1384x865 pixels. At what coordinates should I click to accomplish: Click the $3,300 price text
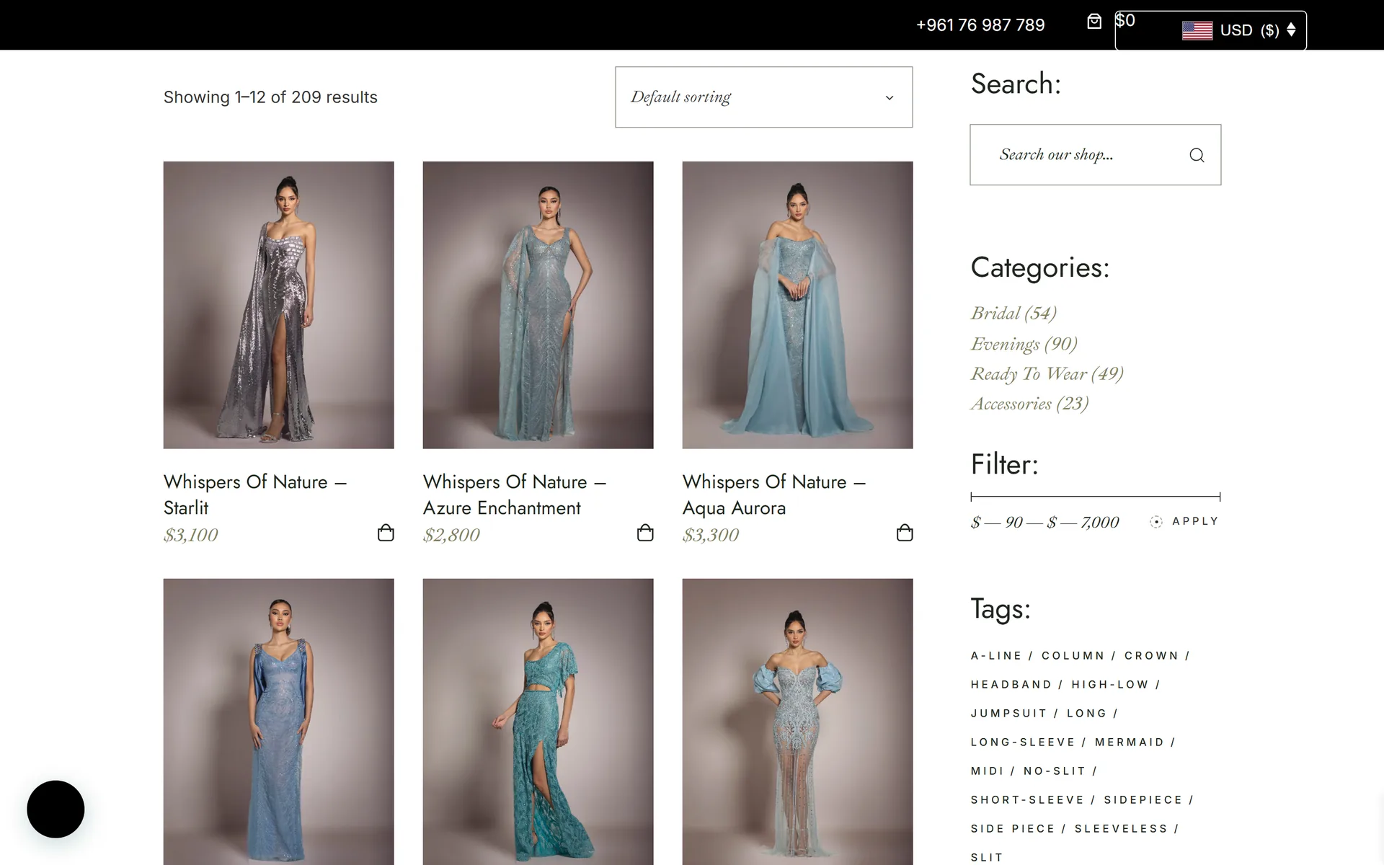(711, 535)
